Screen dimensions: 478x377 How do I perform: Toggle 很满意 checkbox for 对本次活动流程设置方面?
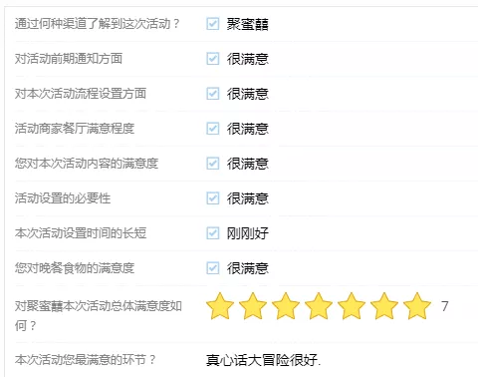(x=213, y=94)
